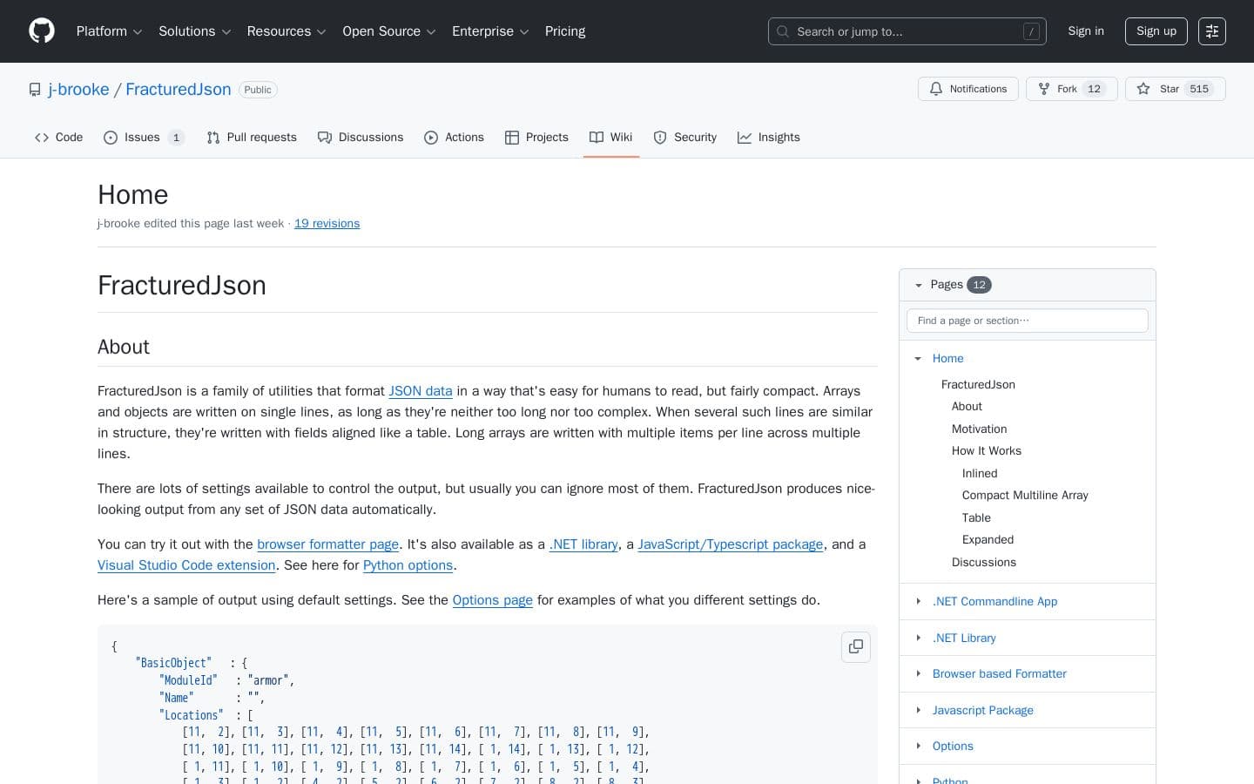Click the Notifications button
Screen dimensions: 1254x784
(x=968, y=89)
